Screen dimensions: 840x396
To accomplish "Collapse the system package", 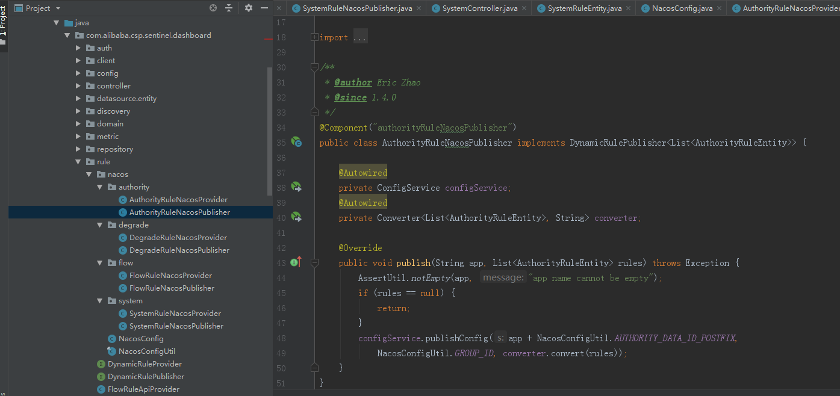I will [100, 301].
